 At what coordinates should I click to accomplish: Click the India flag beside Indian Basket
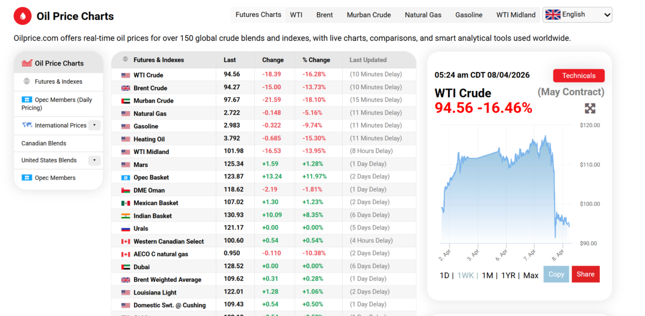(x=126, y=216)
